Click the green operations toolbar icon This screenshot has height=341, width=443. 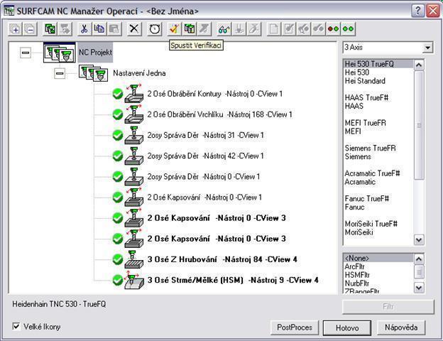(50, 29)
